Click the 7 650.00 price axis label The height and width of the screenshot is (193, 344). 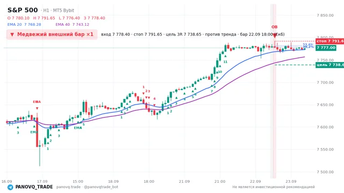[x=325, y=105]
